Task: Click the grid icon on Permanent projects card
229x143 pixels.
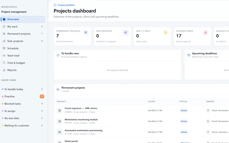Action: tap(86, 32)
